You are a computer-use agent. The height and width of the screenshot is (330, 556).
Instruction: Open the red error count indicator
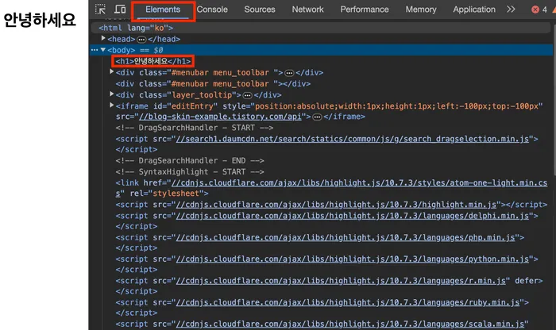pos(539,10)
